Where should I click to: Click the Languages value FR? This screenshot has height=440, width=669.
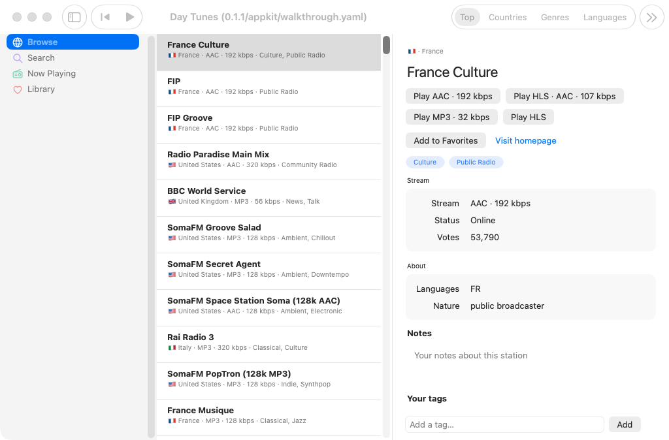tap(476, 289)
